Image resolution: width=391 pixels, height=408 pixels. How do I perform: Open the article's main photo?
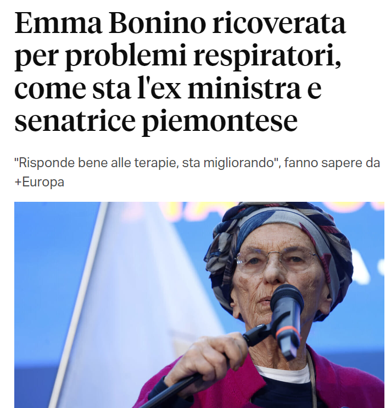[199, 305]
